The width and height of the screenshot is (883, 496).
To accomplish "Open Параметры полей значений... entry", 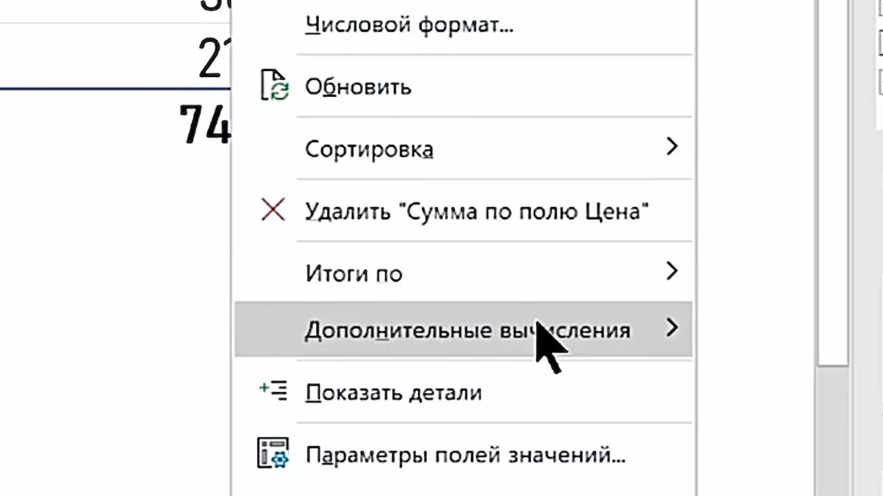I will pyautogui.click(x=465, y=455).
